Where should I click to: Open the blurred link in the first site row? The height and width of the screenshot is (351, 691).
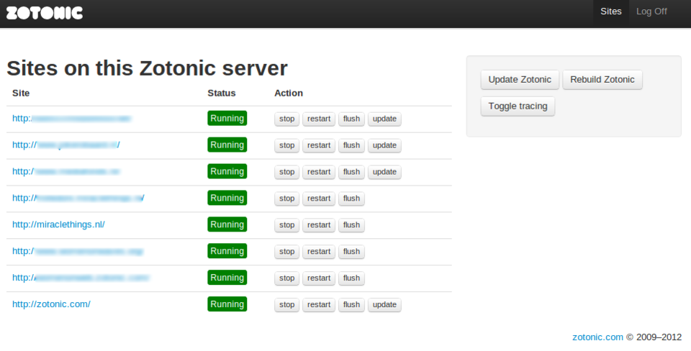(72, 119)
